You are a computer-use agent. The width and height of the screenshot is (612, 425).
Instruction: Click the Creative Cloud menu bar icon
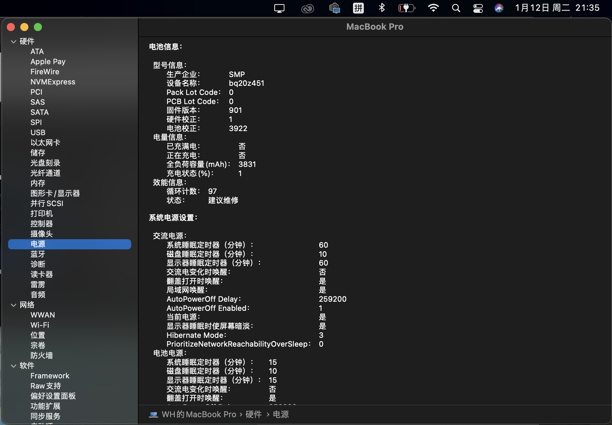[x=307, y=8]
